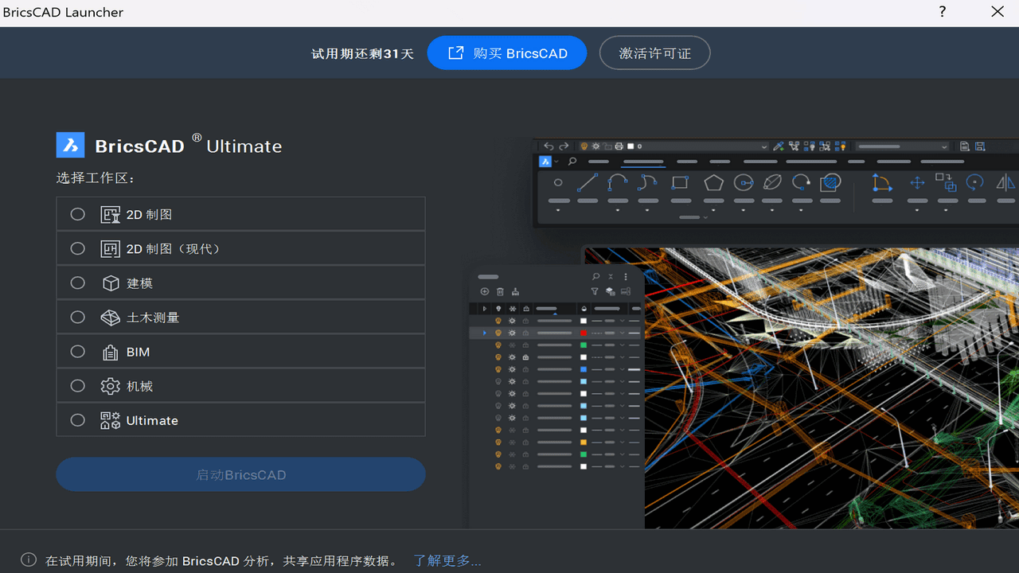Click the 激活许可证 button
Viewport: 1019px width, 573px height.
654,53
